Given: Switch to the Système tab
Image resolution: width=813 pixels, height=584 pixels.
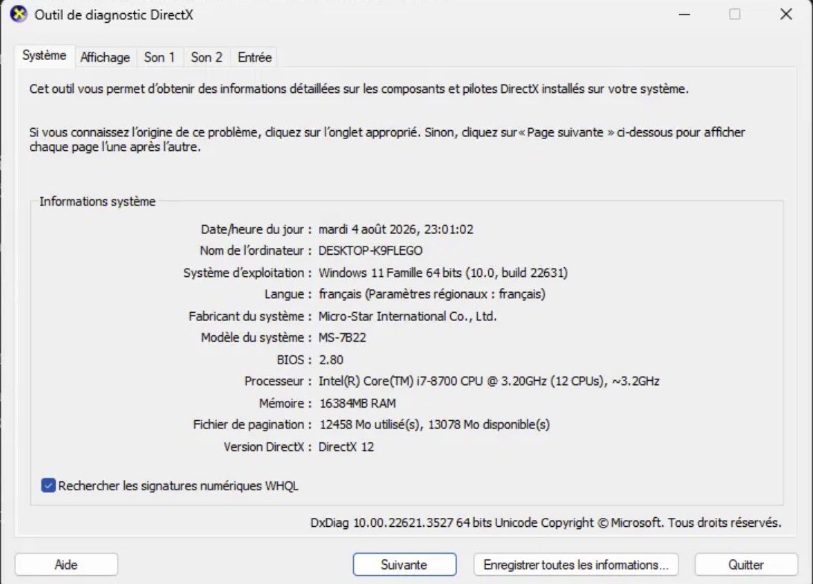Looking at the screenshot, I should pos(44,55).
